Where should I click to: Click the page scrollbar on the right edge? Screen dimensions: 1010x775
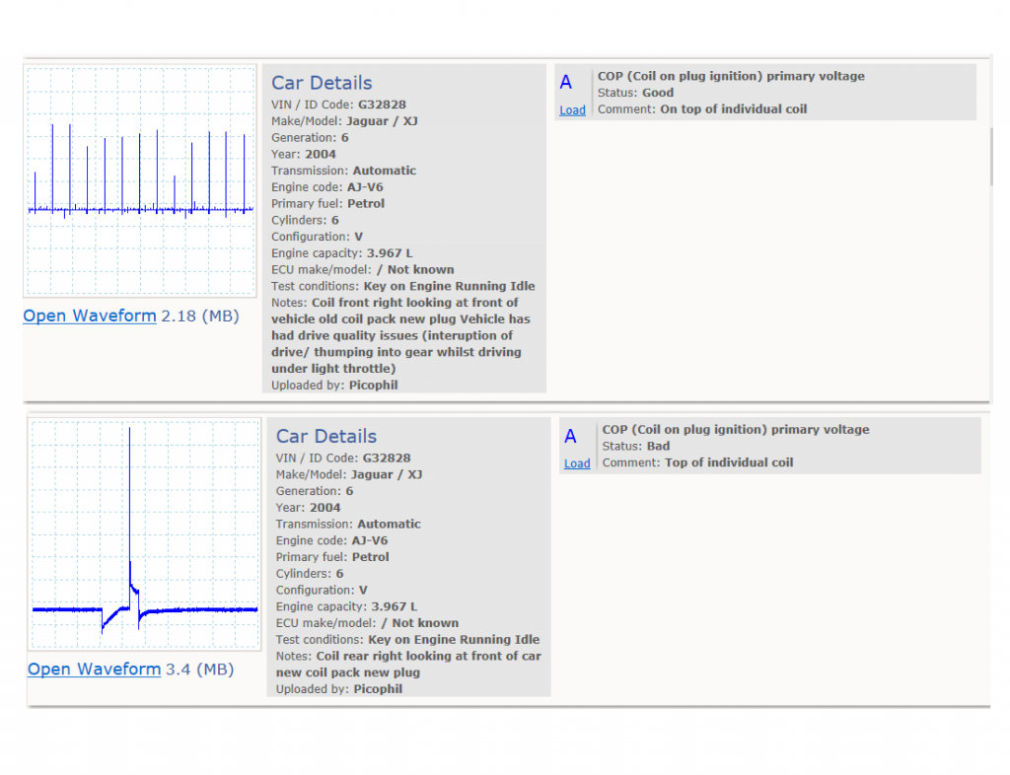[x=991, y=157]
